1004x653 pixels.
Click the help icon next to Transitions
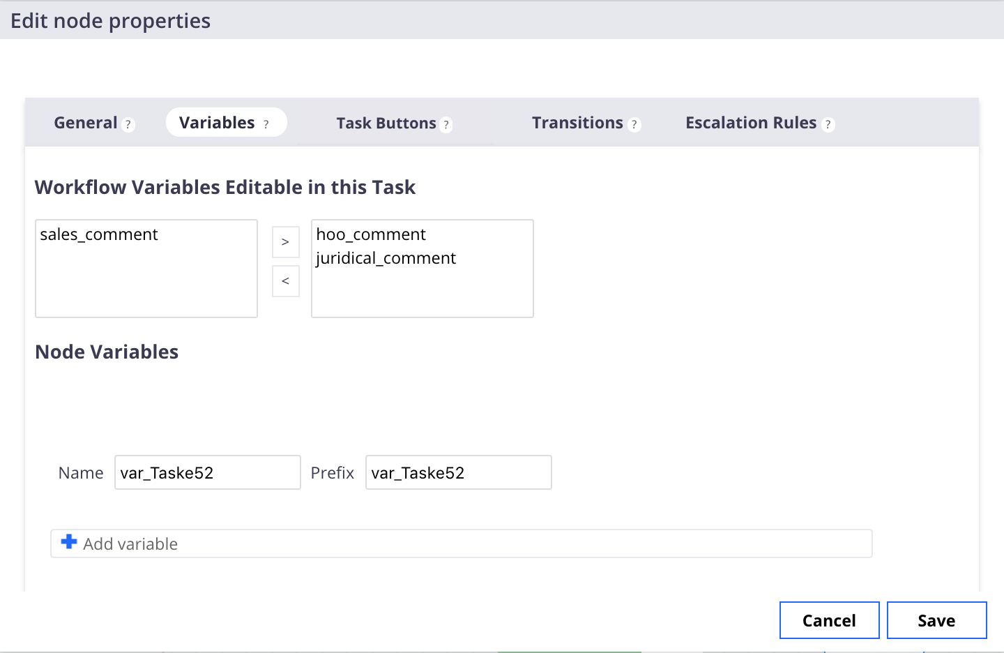(634, 125)
